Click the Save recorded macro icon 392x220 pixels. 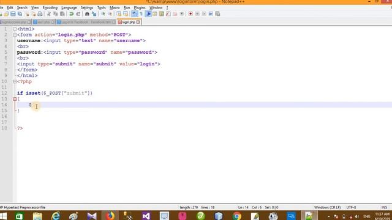(217, 13)
